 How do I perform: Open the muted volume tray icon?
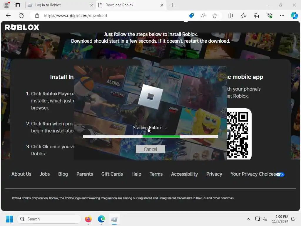click(265, 219)
